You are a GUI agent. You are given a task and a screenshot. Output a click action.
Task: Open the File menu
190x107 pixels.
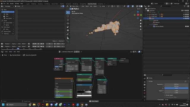(4, 4)
